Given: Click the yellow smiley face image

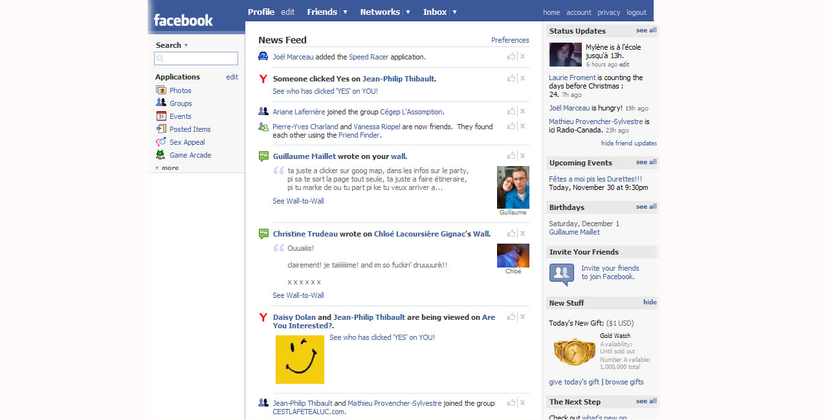Looking at the screenshot, I should tap(300, 359).
